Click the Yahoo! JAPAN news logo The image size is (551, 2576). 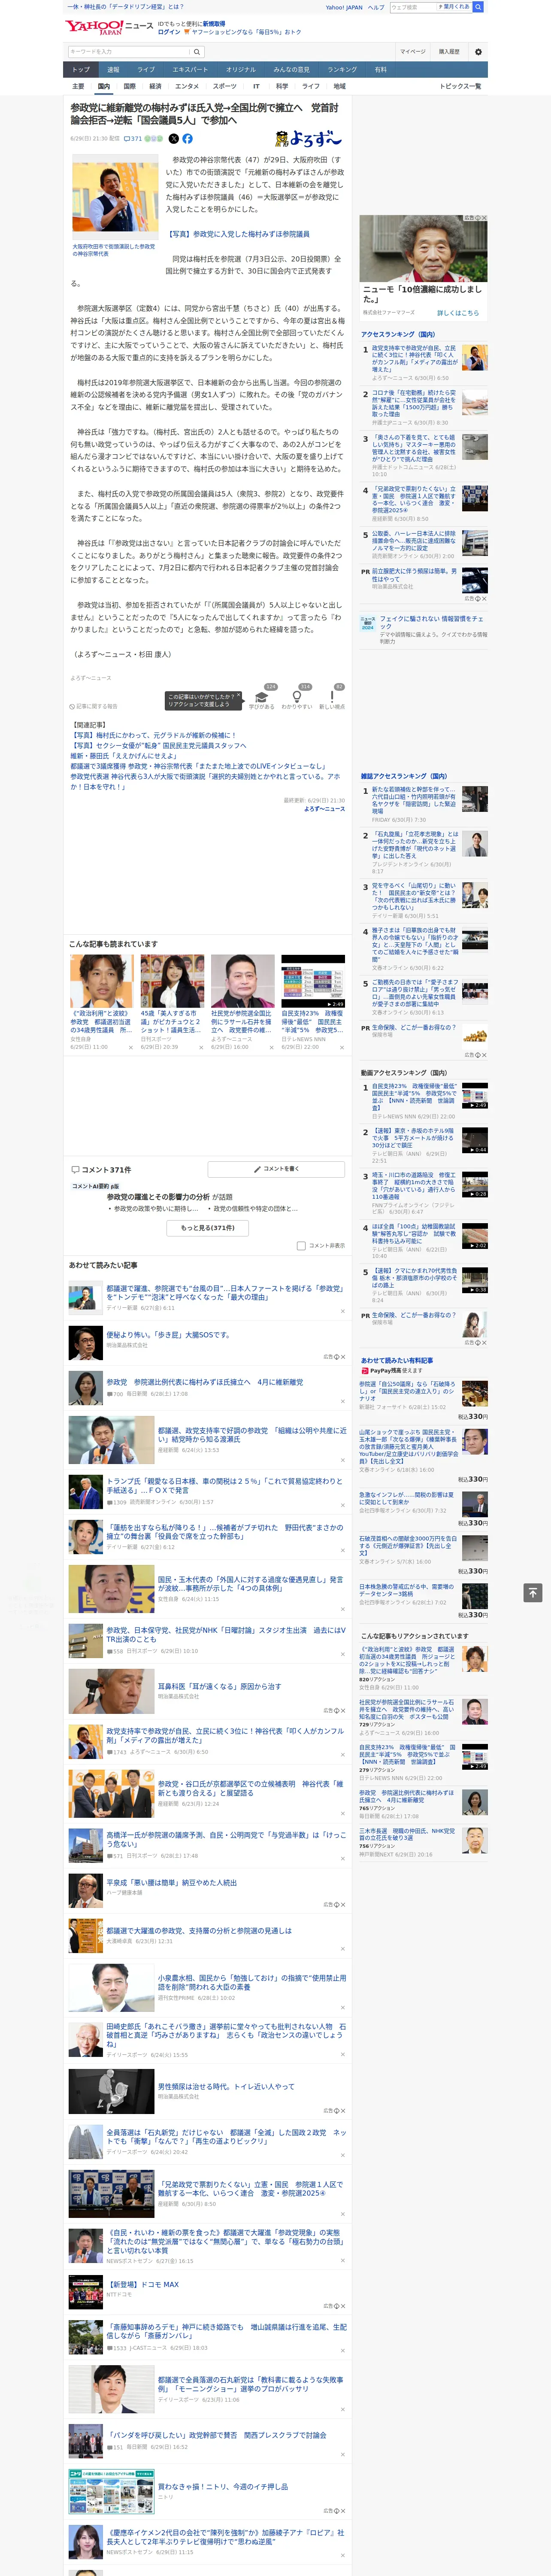(109, 28)
